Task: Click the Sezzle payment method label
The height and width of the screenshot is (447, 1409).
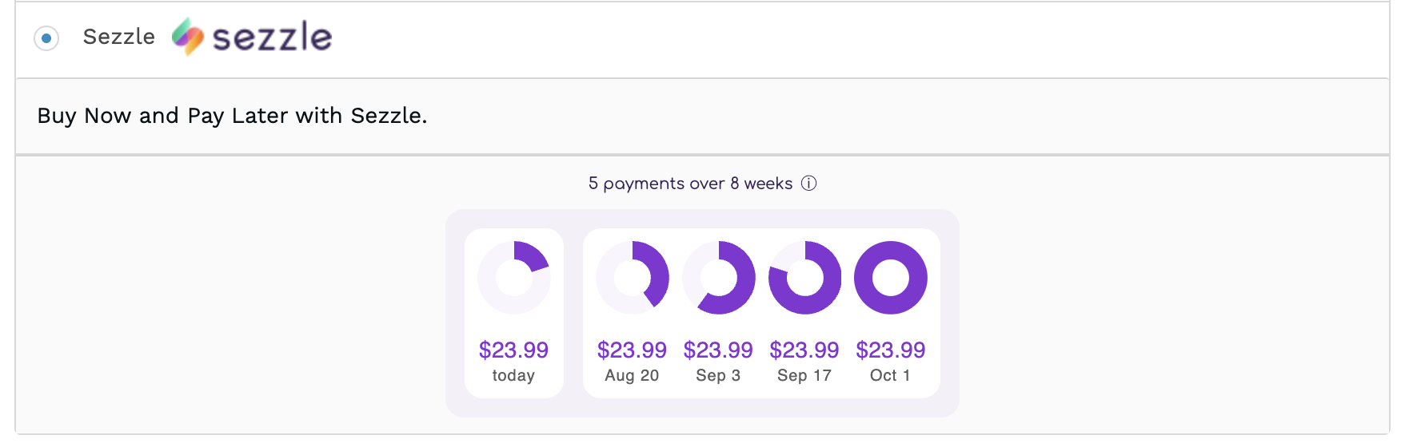Action: coord(119,37)
